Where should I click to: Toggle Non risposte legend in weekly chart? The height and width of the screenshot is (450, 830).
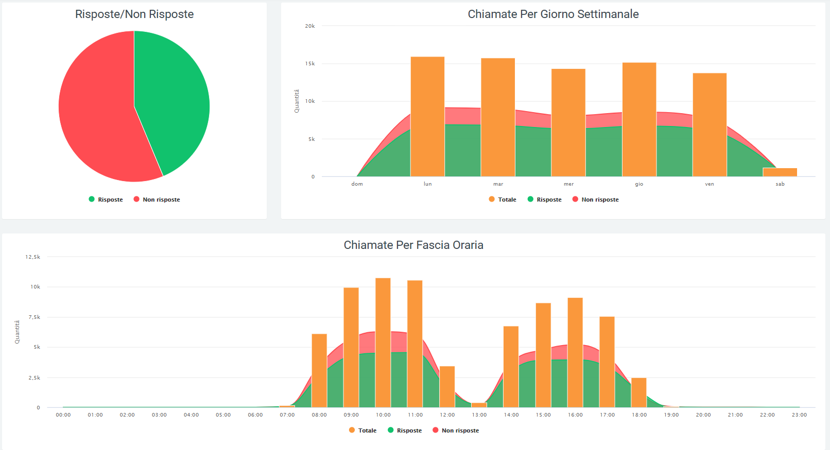pos(595,200)
